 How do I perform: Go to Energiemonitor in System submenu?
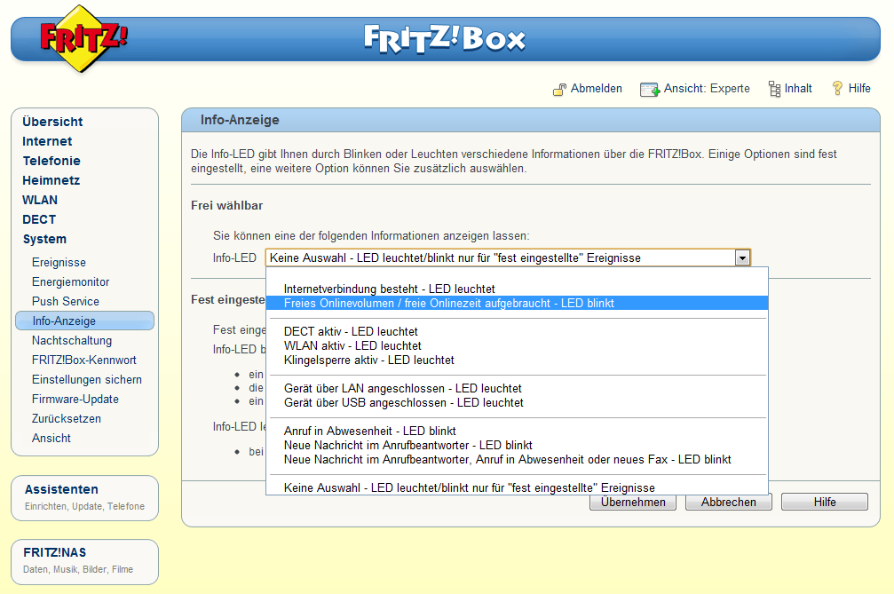(x=71, y=281)
